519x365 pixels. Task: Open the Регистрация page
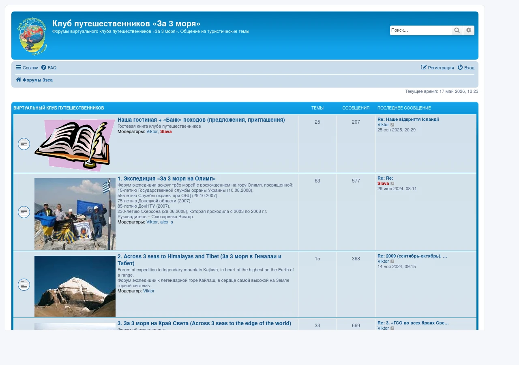(x=438, y=68)
